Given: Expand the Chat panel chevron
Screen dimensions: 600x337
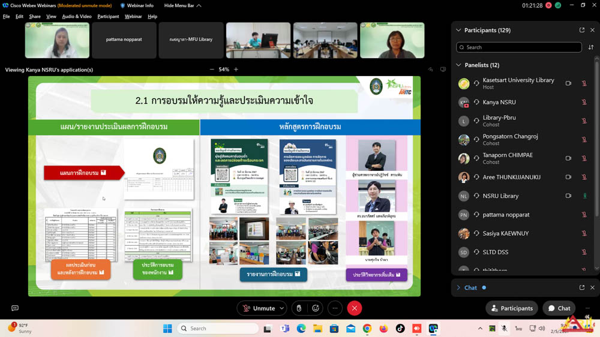Looking at the screenshot, I should click(x=458, y=287).
